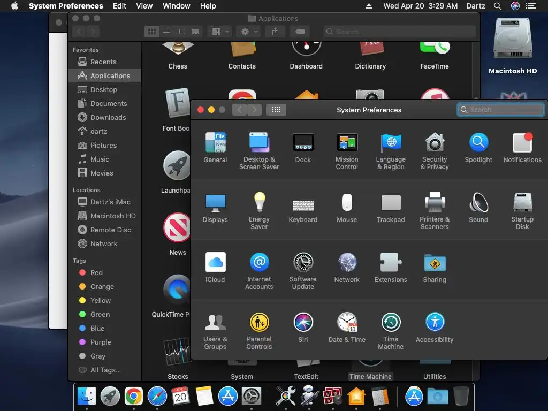Open Safari from the Dock
The width and height of the screenshot is (548, 411).
157,397
